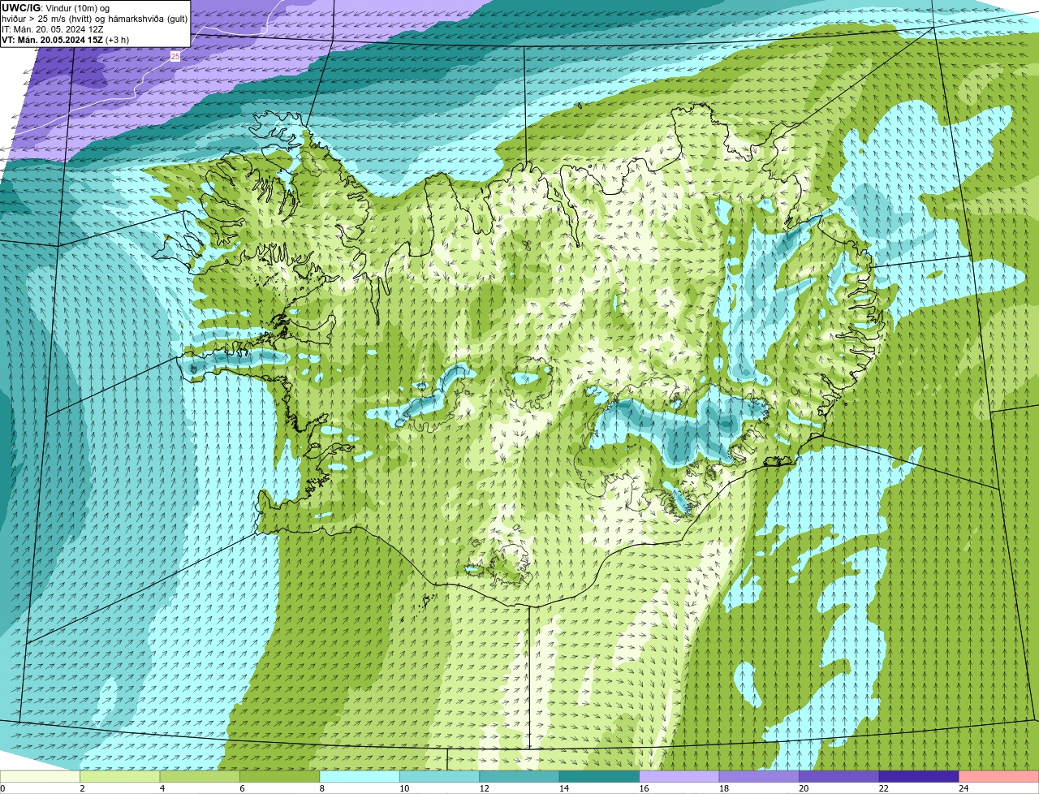
Task: Click the olive green 6–8 legend swatch
Action: (280, 776)
